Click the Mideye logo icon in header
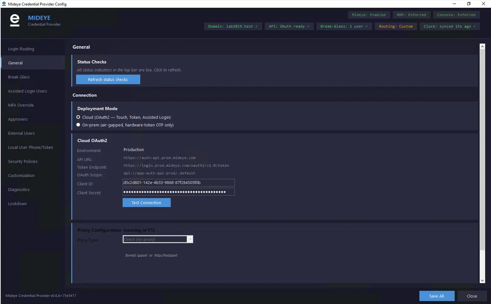491x304 pixels. click(15, 20)
